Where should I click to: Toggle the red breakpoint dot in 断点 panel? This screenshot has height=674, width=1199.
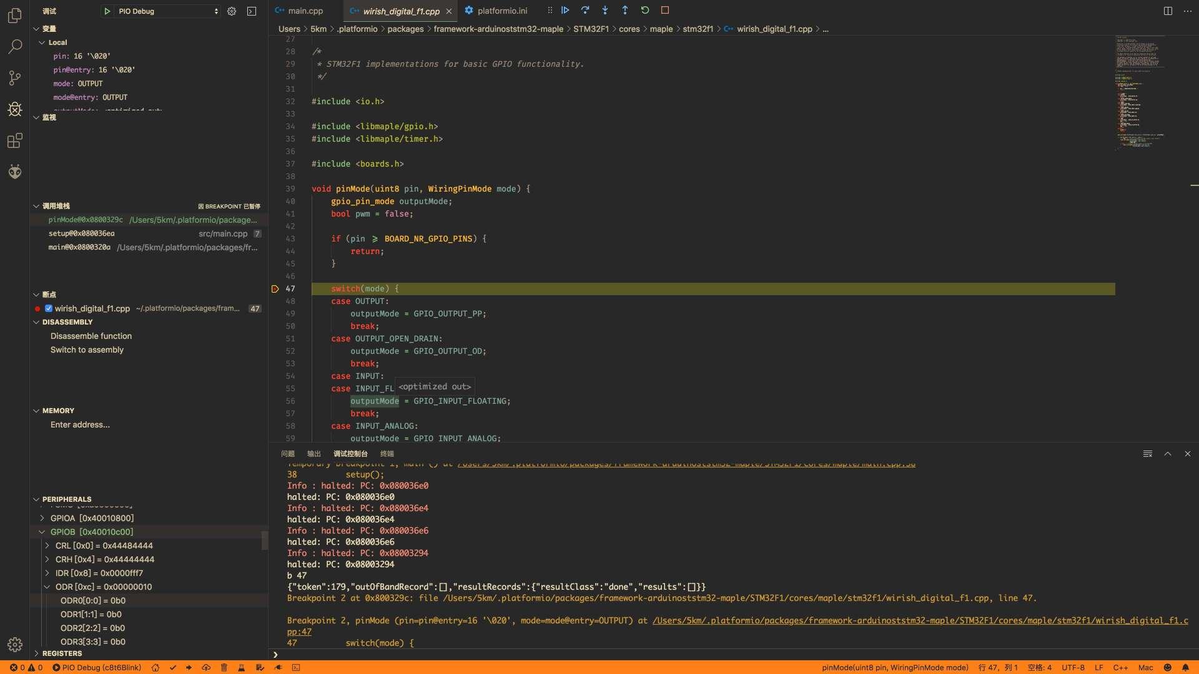pos(37,308)
